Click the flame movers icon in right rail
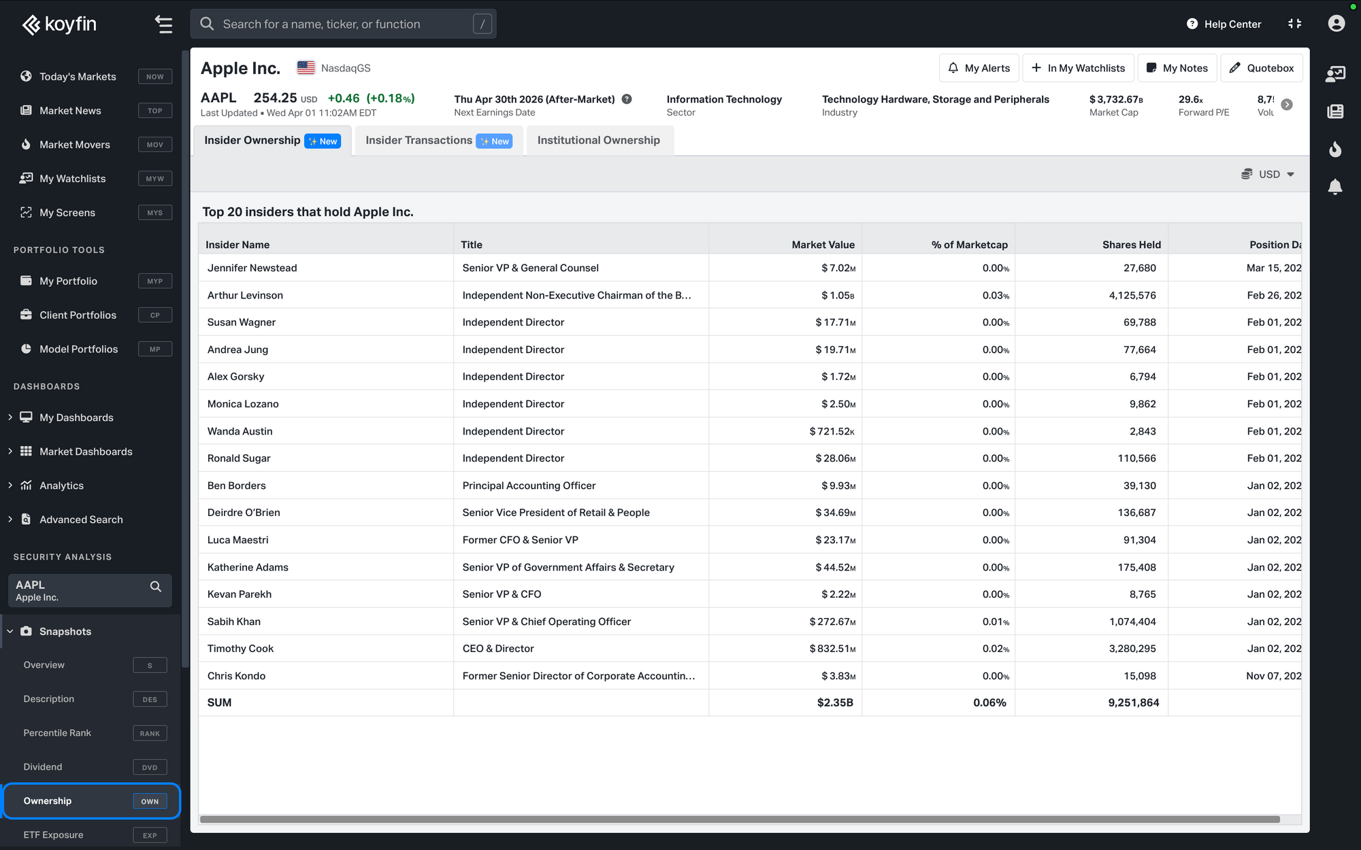 pyautogui.click(x=1335, y=149)
